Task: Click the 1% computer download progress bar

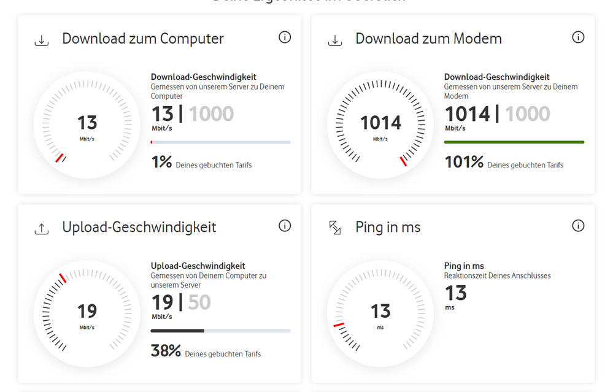Action: pos(220,142)
